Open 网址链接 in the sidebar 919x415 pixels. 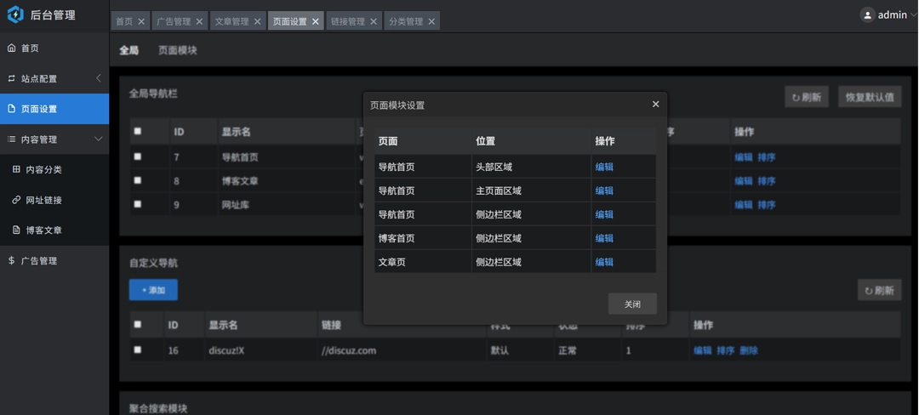(x=43, y=200)
